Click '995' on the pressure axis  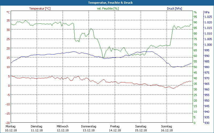207,50
